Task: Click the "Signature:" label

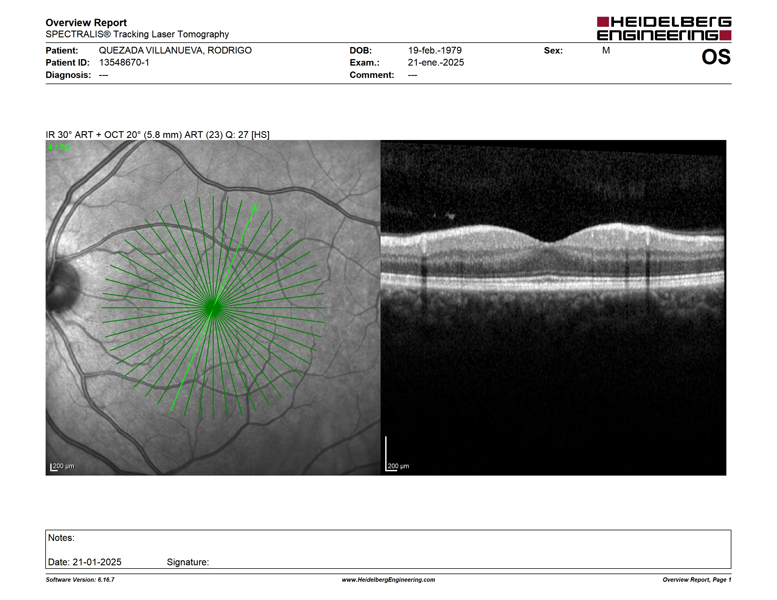Action: click(188, 562)
